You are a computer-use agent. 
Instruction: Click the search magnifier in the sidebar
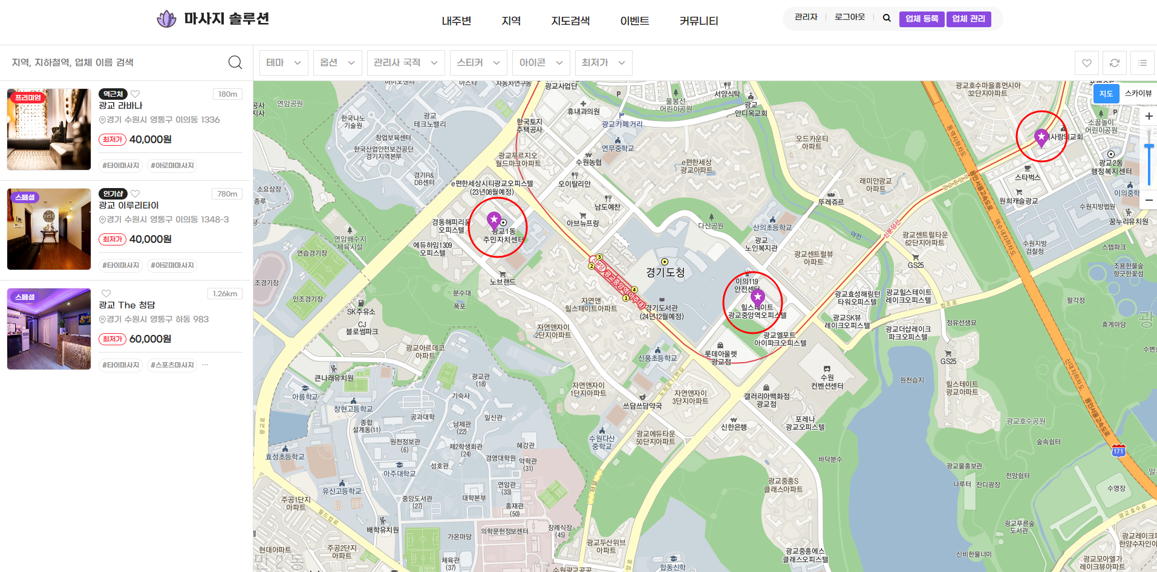click(x=235, y=62)
